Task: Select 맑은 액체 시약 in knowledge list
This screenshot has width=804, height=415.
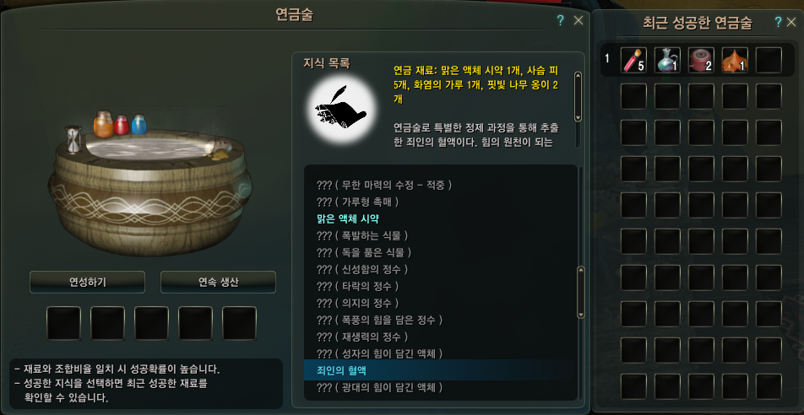Action: [348, 218]
